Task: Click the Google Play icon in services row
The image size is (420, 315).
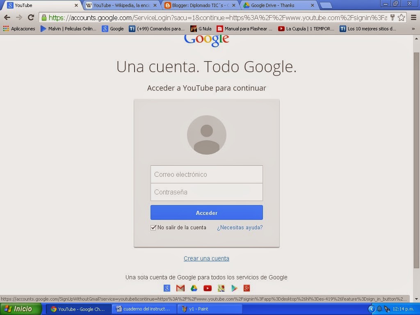Action: tap(234, 288)
